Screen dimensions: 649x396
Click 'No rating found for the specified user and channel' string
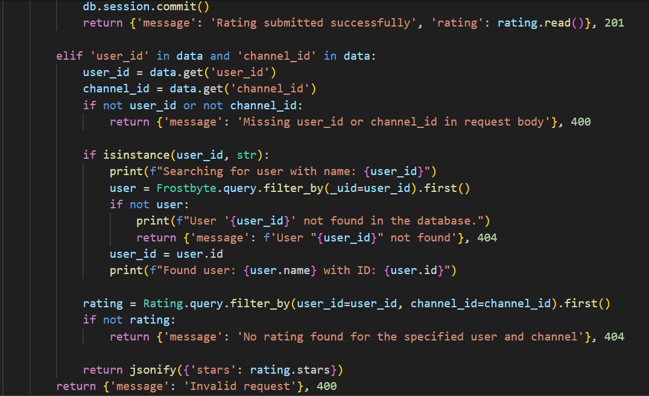[x=410, y=337]
